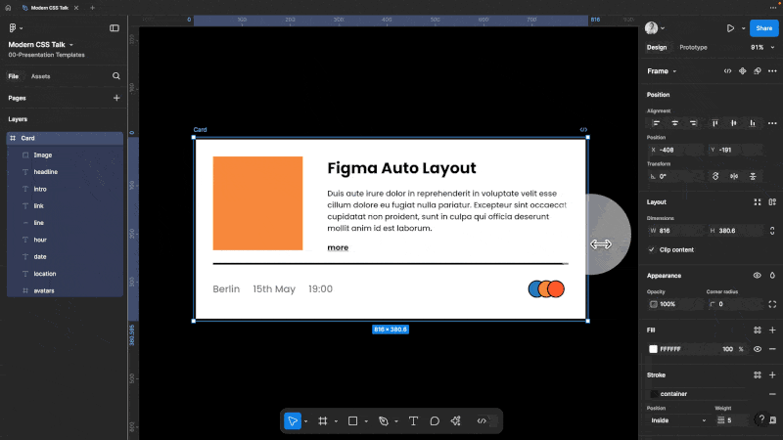The image size is (783, 440).
Task: Flip horizontal in Transform row
Action: point(734,176)
